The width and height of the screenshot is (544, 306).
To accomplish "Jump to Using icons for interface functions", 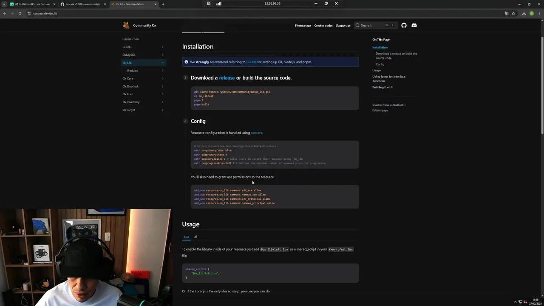I will 389,79.
